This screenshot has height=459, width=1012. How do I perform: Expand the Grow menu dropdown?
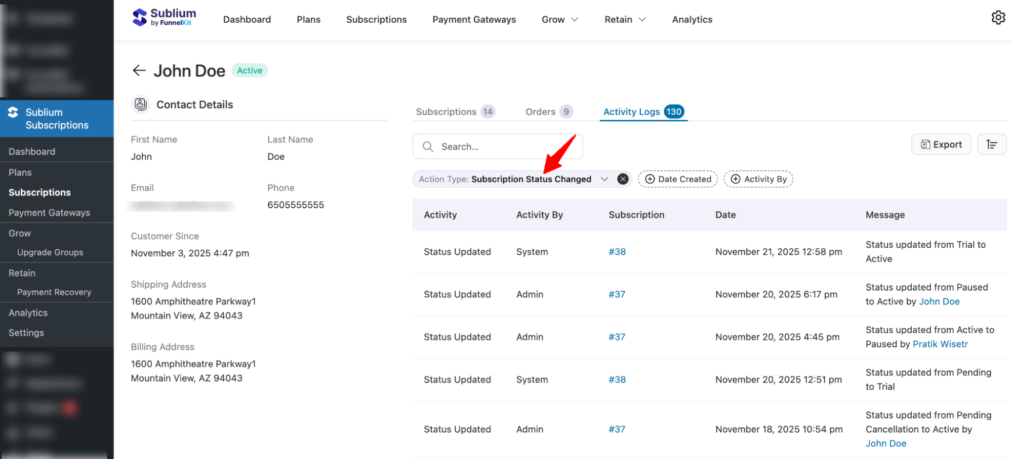coord(559,19)
